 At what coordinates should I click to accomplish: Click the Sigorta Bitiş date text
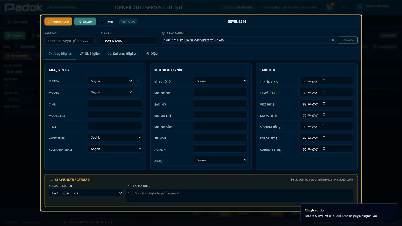[310, 126]
